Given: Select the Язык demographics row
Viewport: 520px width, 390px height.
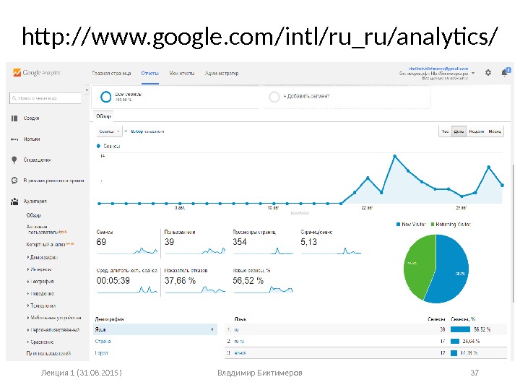Looking at the screenshot, I should [155, 329].
